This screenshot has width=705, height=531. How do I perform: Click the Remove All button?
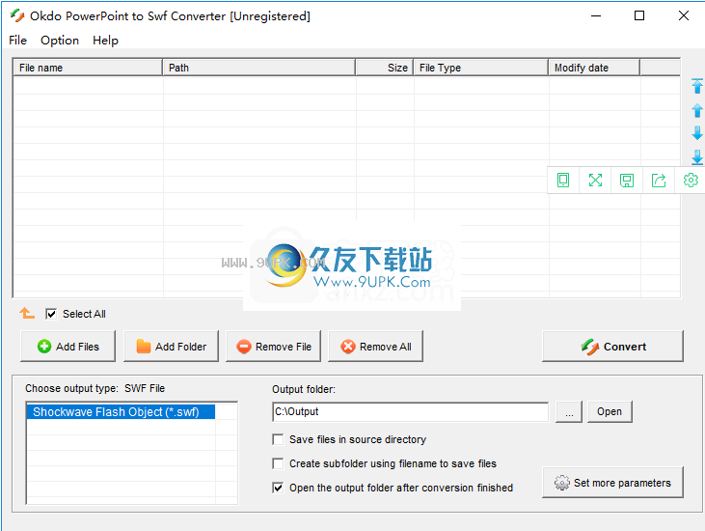(x=375, y=346)
